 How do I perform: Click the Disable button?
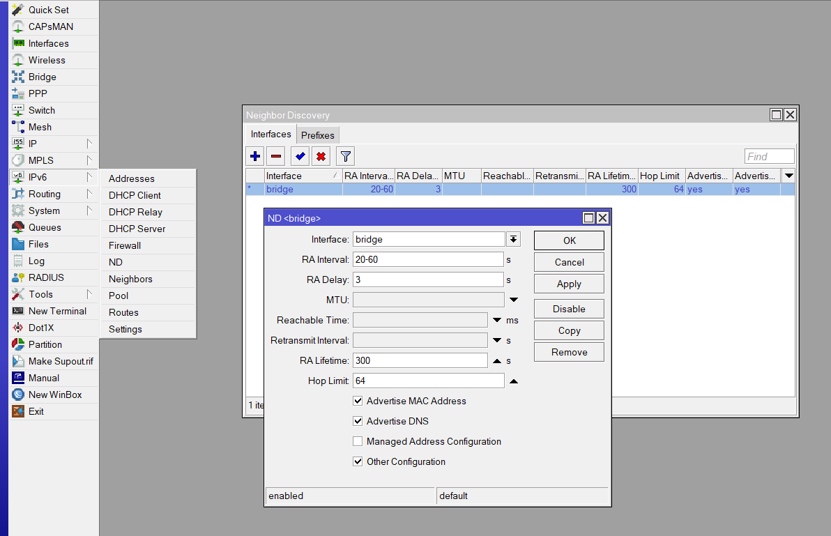(569, 309)
